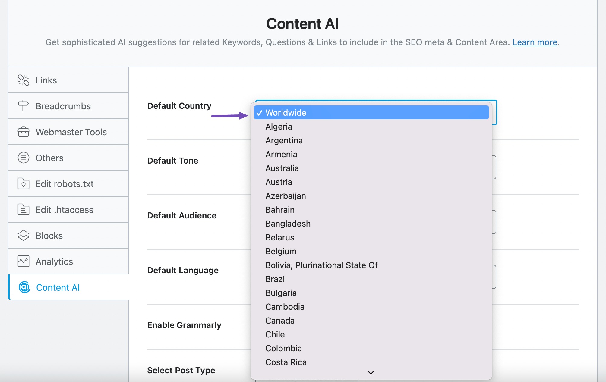Choose Brazil from the country list
Screen dimensions: 606x382
[371, 279]
